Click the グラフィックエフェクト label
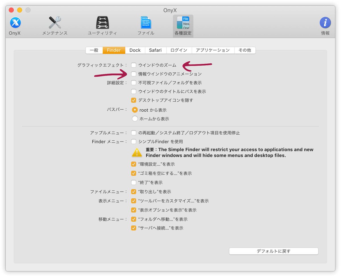The image size is (341, 277). click(102, 65)
